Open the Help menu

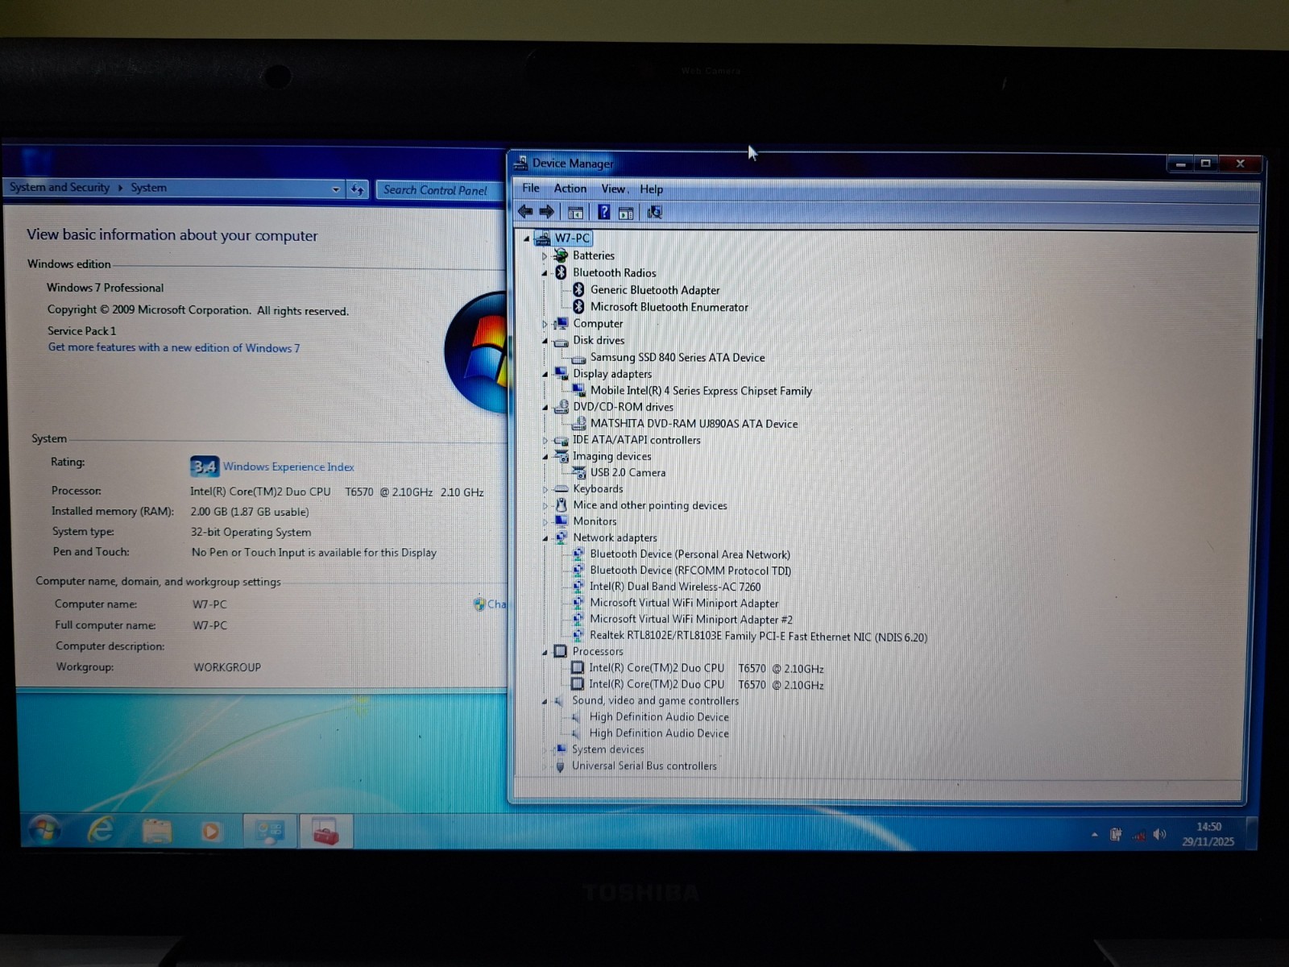(651, 189)
